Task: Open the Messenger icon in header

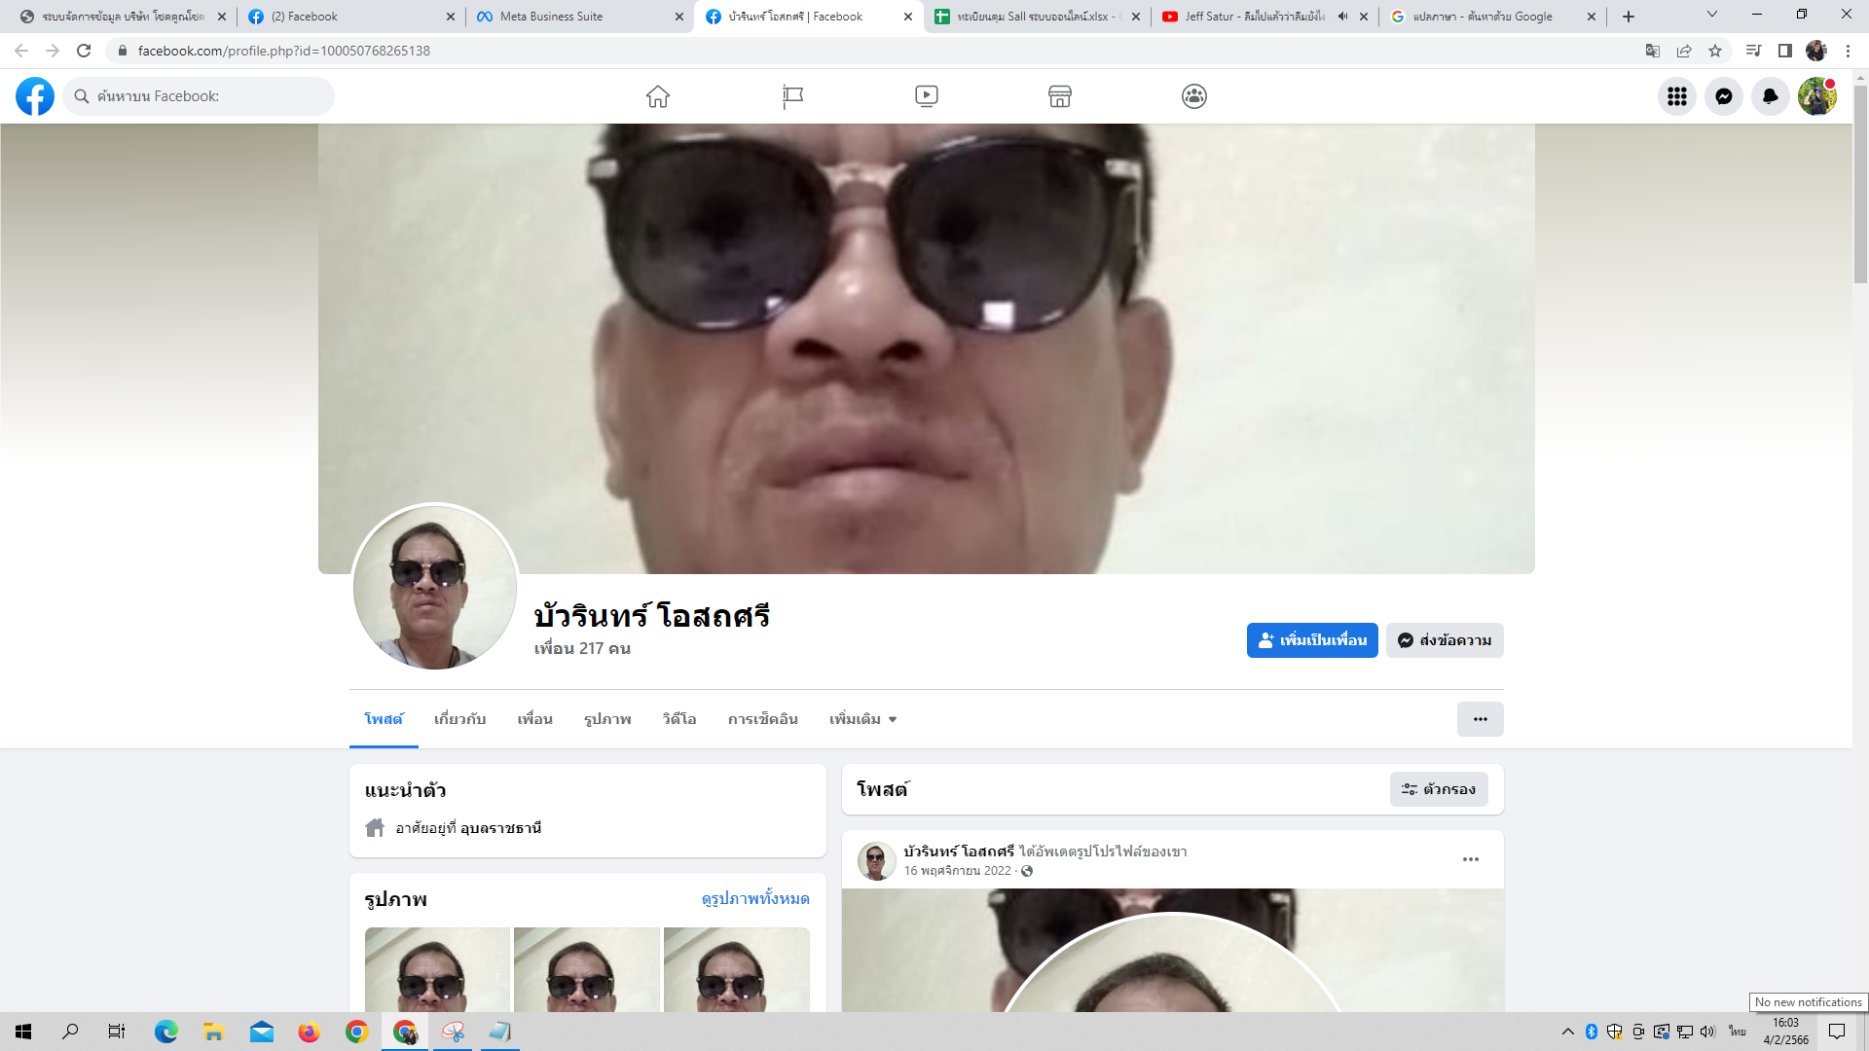Action: [x=1723, y=96]
